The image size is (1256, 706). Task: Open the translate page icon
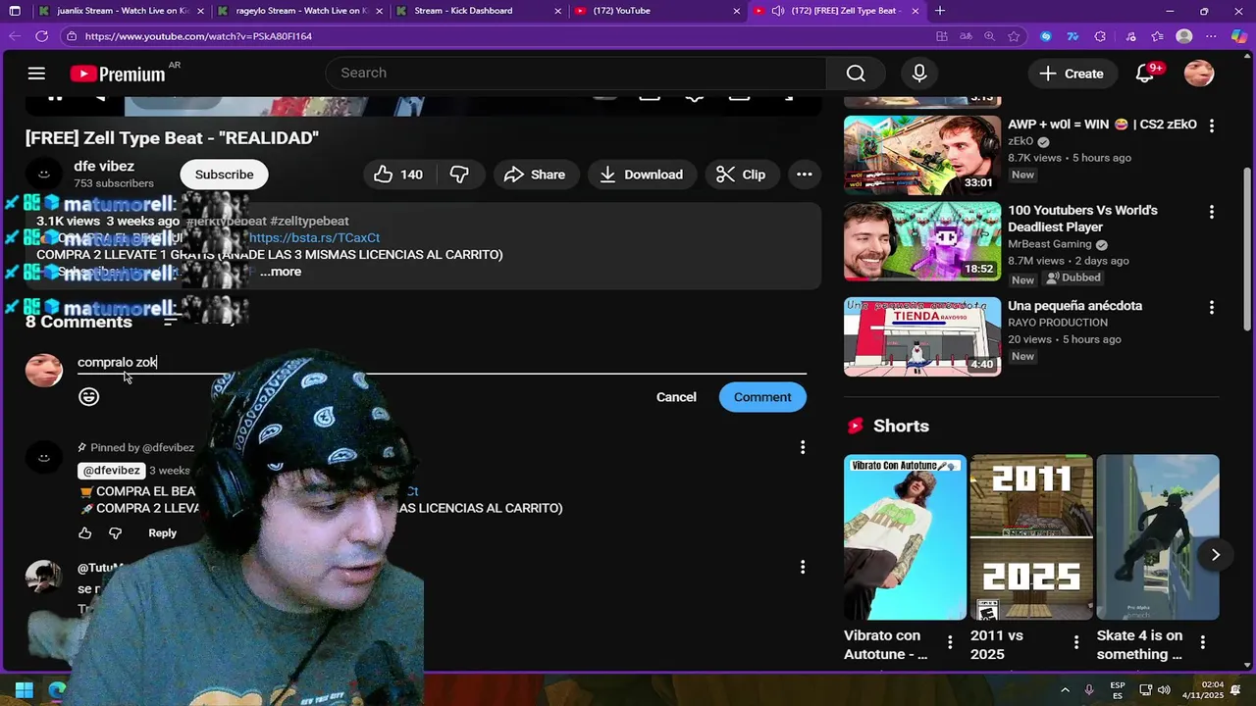pyautogui.click(x=966, y=36)
